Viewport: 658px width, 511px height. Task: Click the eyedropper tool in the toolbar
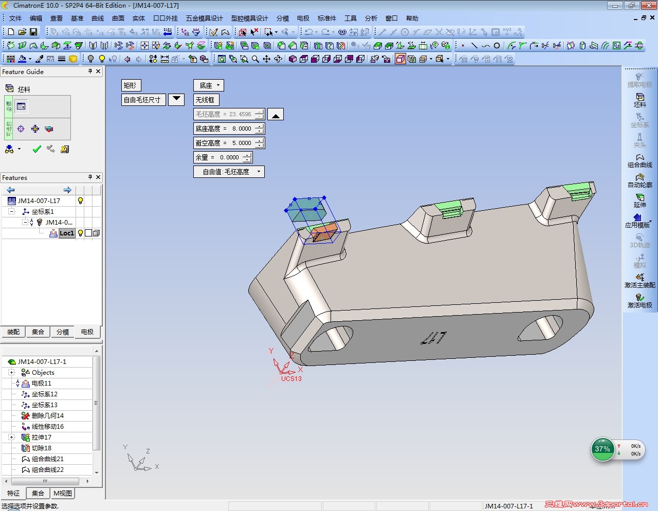point(39,59)
